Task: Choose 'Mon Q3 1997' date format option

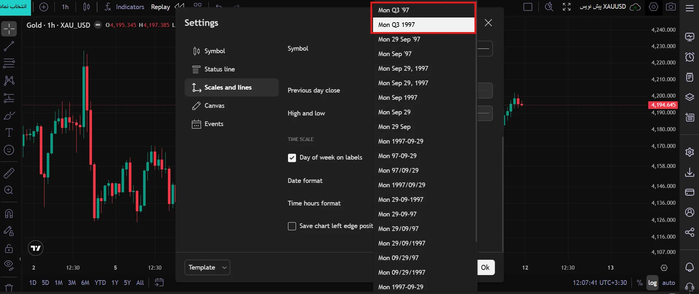Action: [x=424, y=25]
